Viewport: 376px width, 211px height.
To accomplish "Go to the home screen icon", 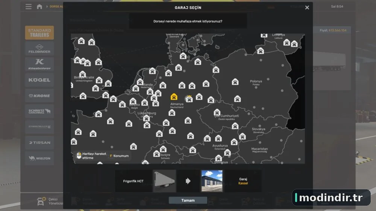I will [x=39, y=6].
